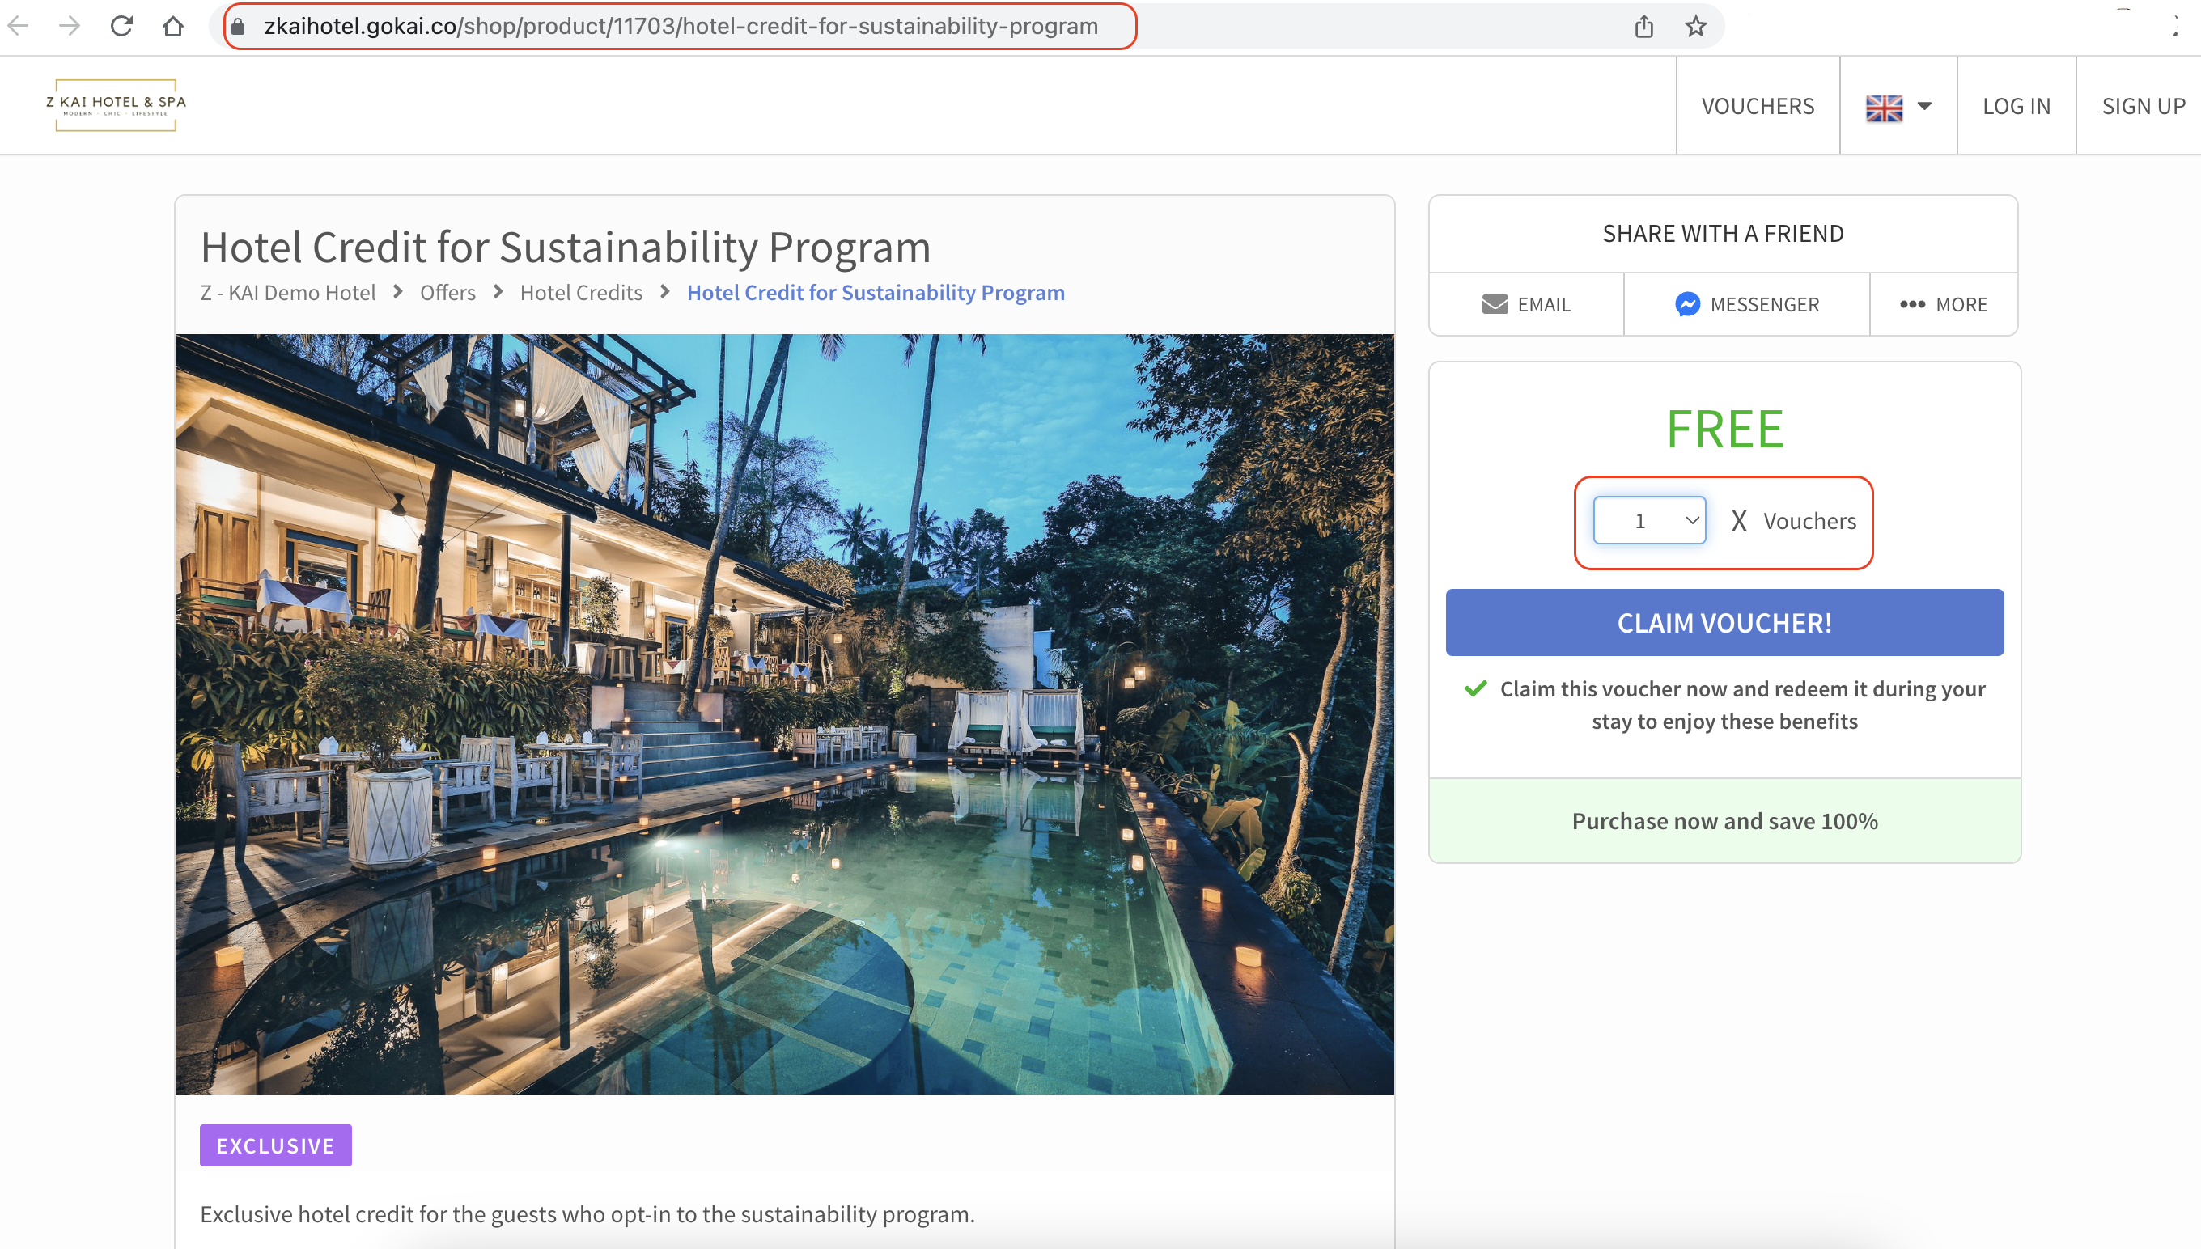Image resolution: width=2201 pixels, height=1249 pixels.
Task: Click the Z Kai Hotel & Spa logo
Action: click(x=116, y=104)
